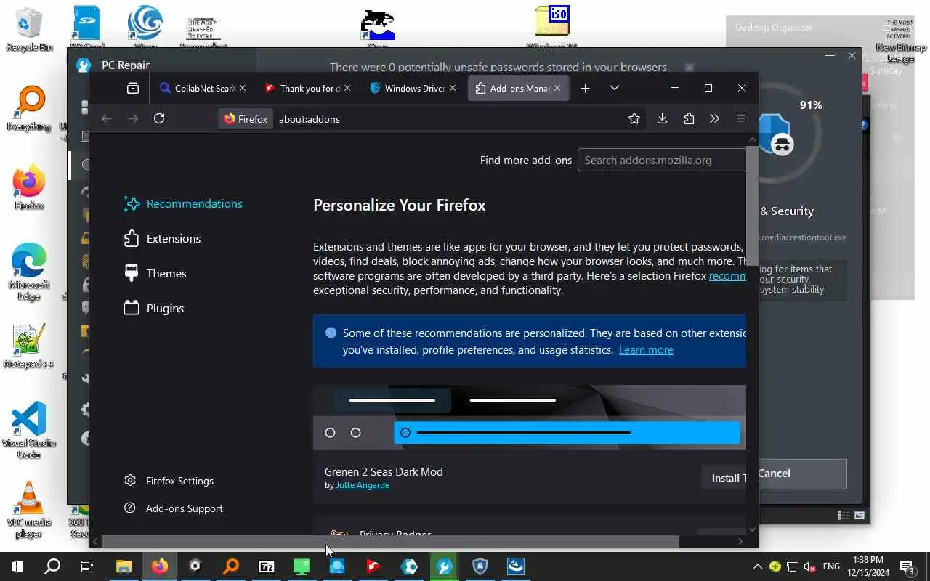Open Firefox Settings from the sidebar
The width and height of the screenshot is (930, 581).
point(169,481)
